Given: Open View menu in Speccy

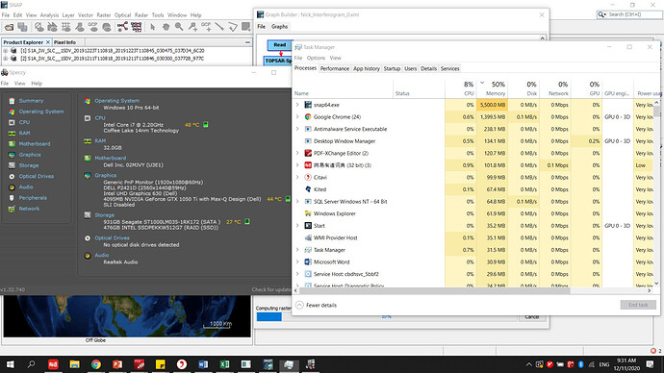Looking at the screenshot, I should [20, 84].
